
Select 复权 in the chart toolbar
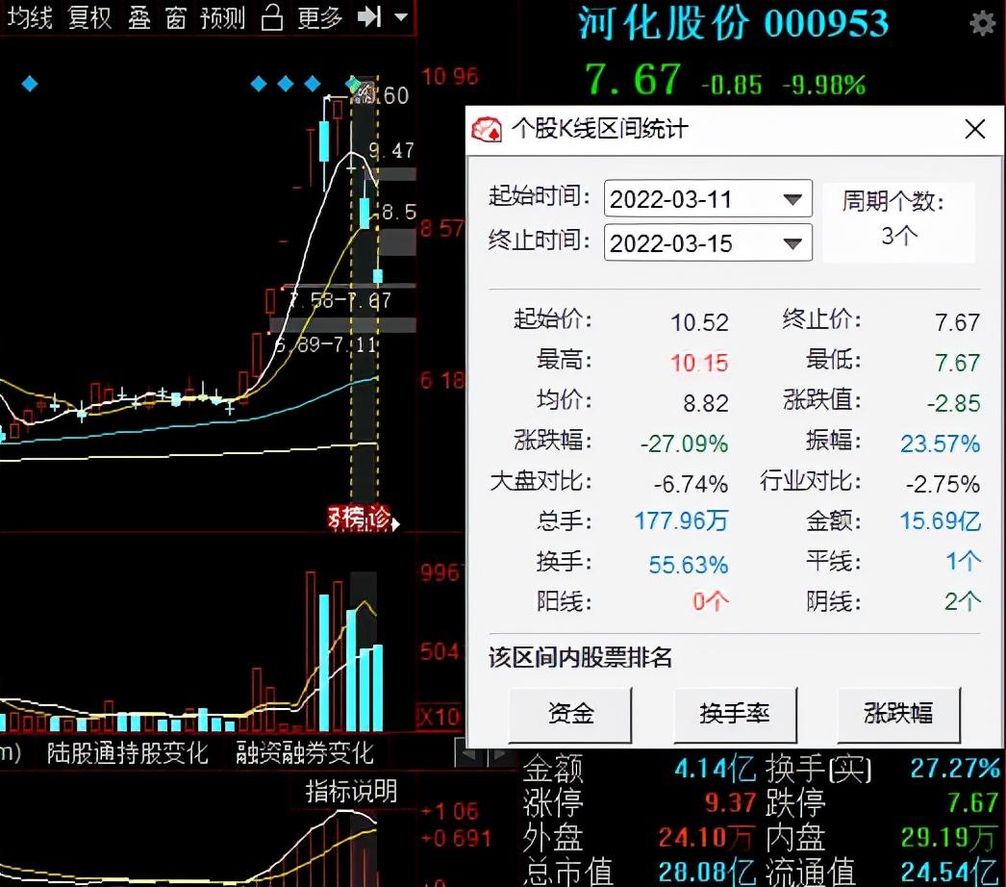(x=89, y=17)
